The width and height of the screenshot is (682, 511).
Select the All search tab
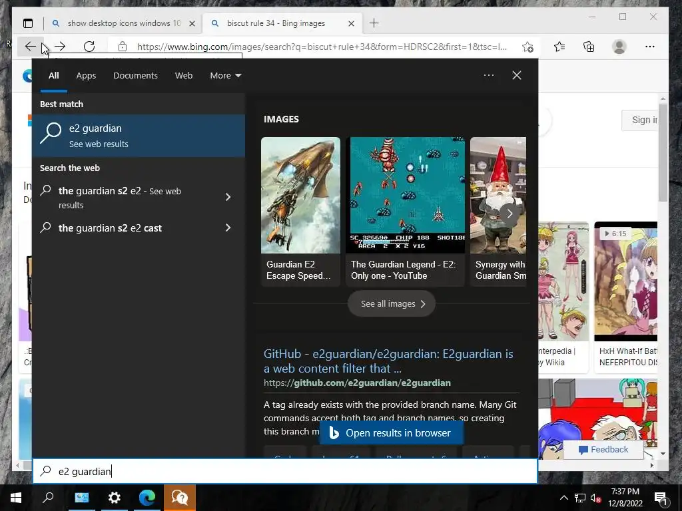point(53,76)
